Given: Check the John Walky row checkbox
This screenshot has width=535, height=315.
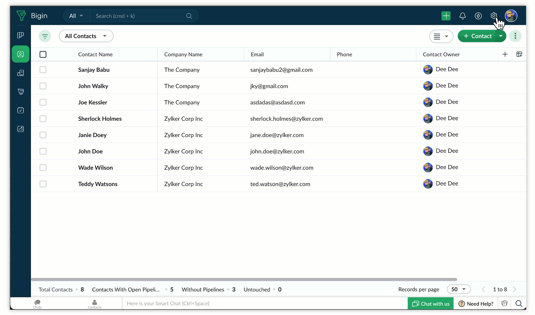Looking at the screenshot, I should (x=43, y=86).
